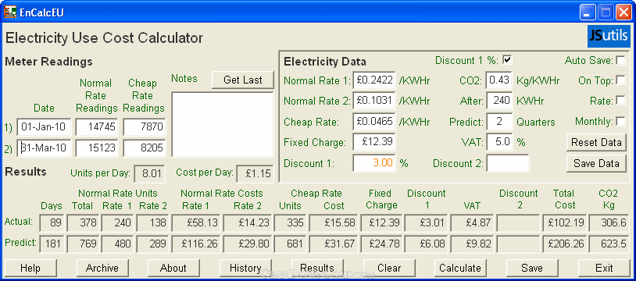Click the Cheap Rate price field
636x281 pixels.
(374, 121)
